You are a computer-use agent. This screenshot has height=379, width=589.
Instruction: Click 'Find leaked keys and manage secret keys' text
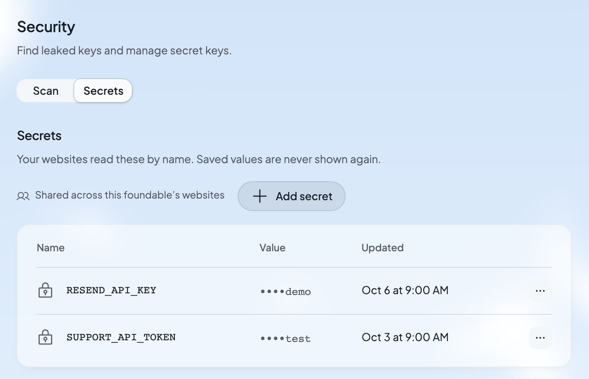coord(124,51)
